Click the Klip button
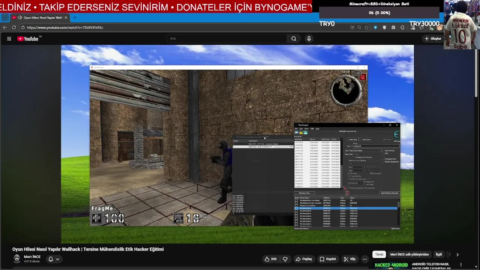 point(349,259)
